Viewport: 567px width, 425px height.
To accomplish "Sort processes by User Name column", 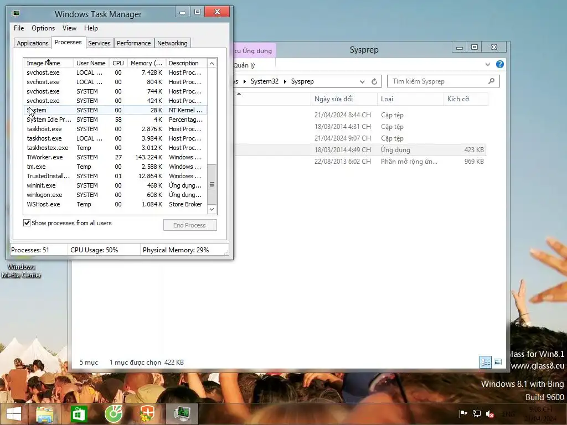I will [x=91, y=63].
